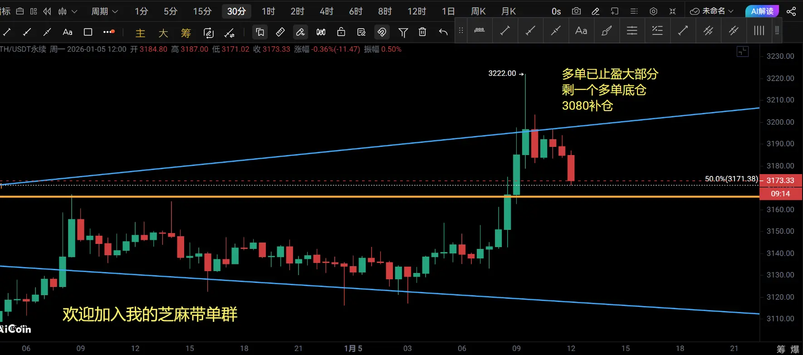This screenshot has width=803, height=355.
Task: Select the orange horizontal support line
Action: click(x=380, y=196)
